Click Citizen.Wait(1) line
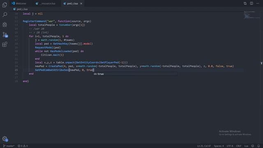 pos(52,55)
